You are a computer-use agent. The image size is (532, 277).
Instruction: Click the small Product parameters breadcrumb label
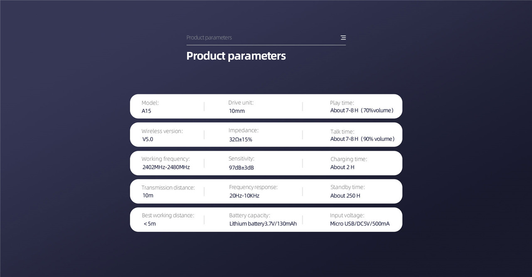click(209, 37)
